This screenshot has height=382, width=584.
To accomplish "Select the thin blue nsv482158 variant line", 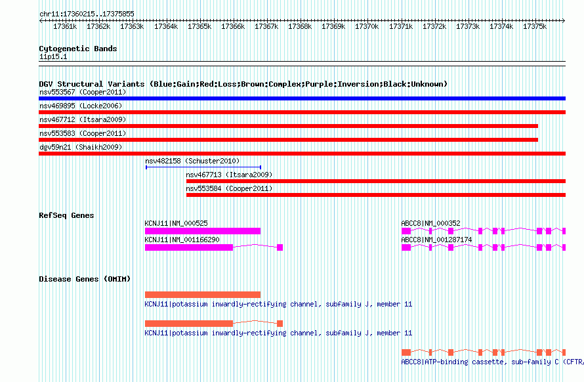I will pyautogui.click(x=203, y=167).
